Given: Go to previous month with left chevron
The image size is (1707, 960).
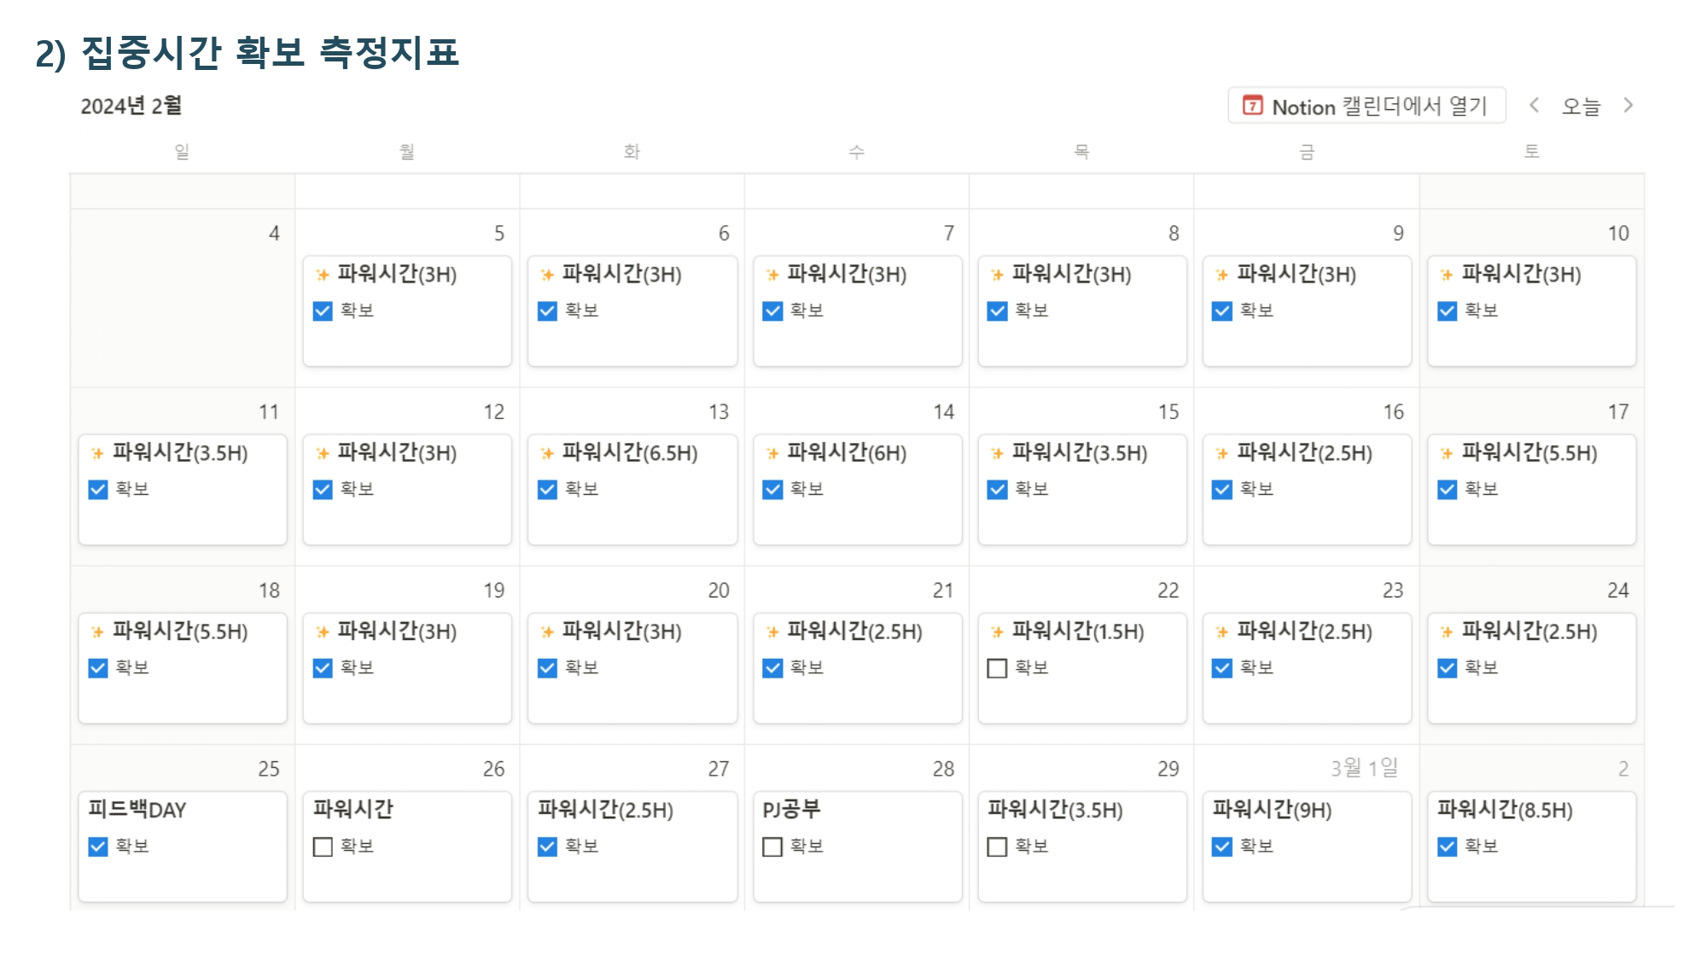Looking at the screenshot, I should [1534, 105].
